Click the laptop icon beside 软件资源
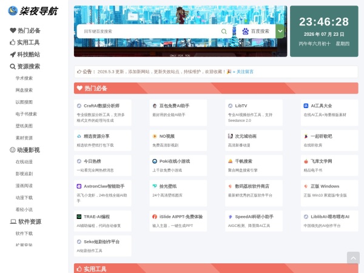This screenshot has width=364, height=273. 13,221
